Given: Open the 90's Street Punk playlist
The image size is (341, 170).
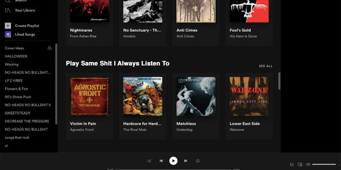Looking at the screenshot, I should pos(18,97).
